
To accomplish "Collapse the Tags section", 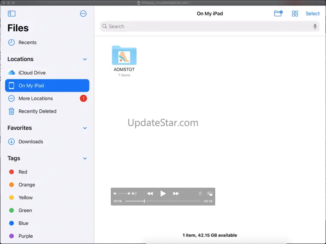I will [85, 158].
